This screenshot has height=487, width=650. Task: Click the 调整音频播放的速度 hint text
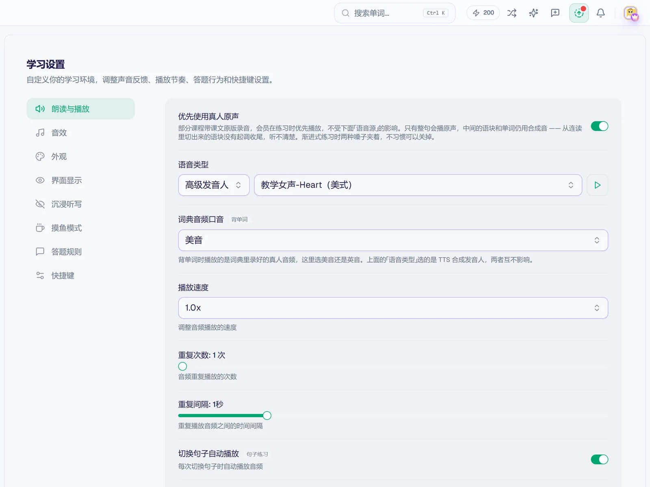[207, 328]
